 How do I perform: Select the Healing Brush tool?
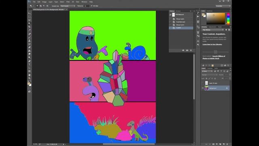coord(30,34)
